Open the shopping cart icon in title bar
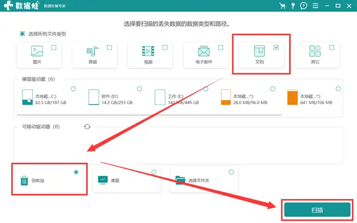This screenshot has height=223, width=357. (283, 6)
